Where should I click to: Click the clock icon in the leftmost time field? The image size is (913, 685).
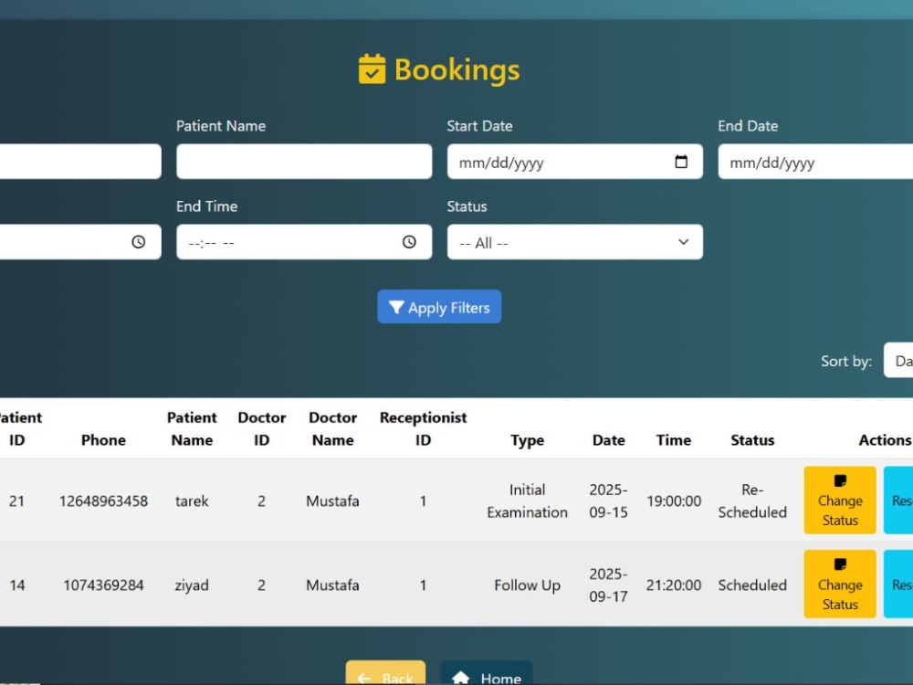(138, 242)
